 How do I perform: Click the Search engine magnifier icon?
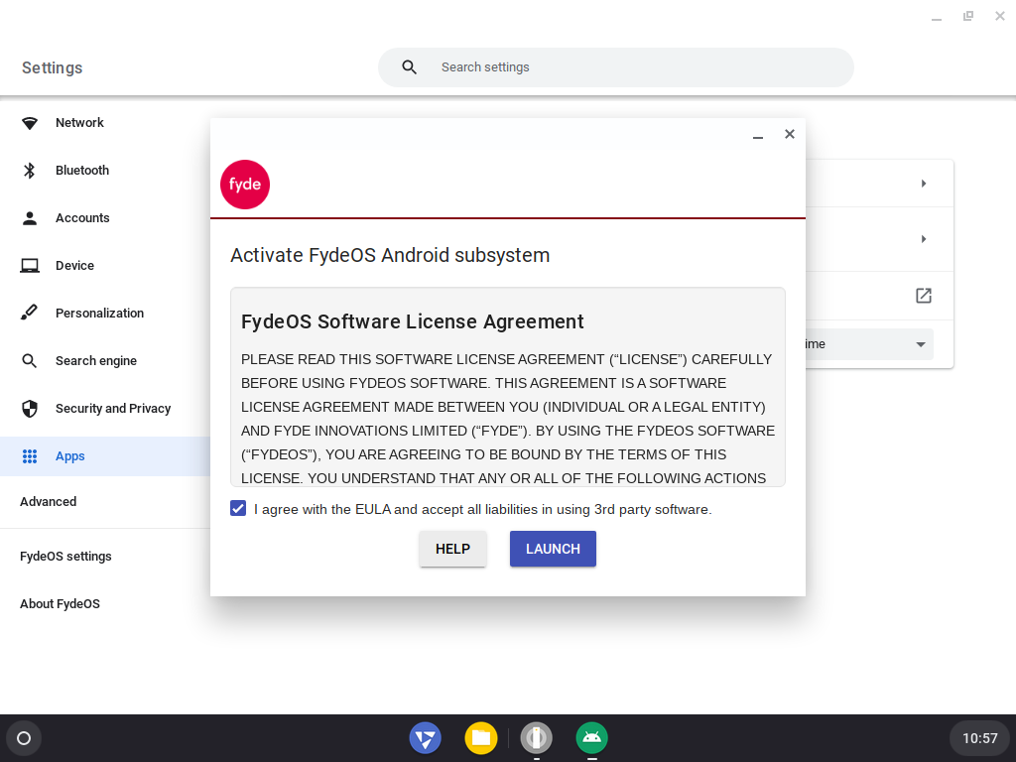point(29,361)
